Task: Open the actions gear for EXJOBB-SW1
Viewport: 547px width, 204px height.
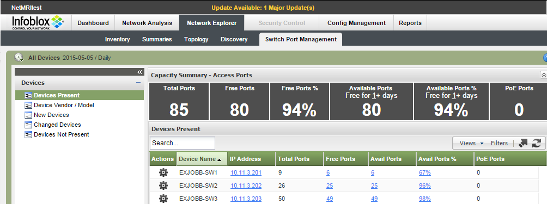Action: tap(163, 172)
